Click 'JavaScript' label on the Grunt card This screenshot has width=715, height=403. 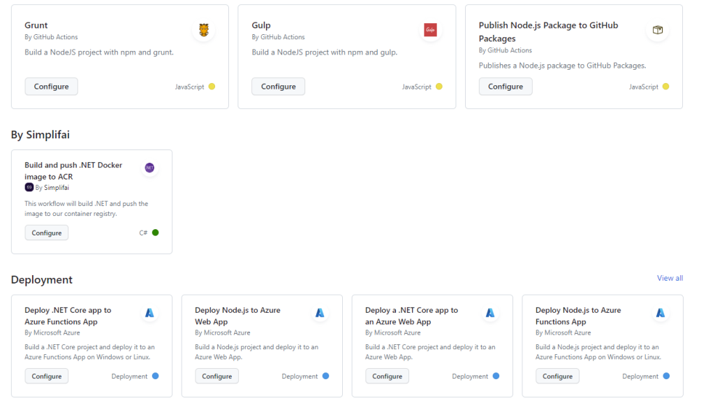coord(190,87)
